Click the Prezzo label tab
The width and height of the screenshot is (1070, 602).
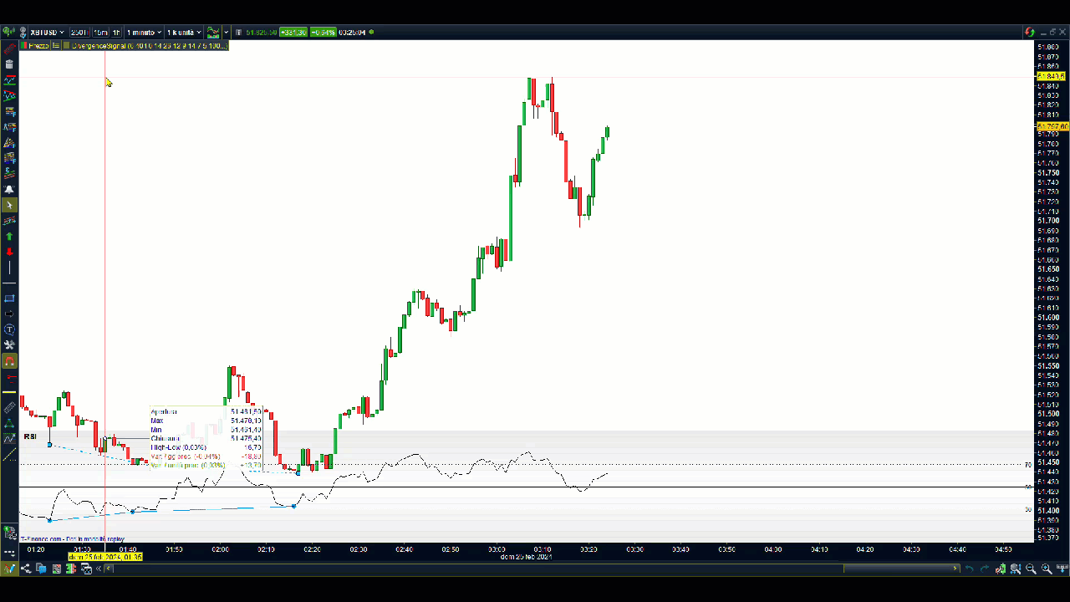coord(38,46)
